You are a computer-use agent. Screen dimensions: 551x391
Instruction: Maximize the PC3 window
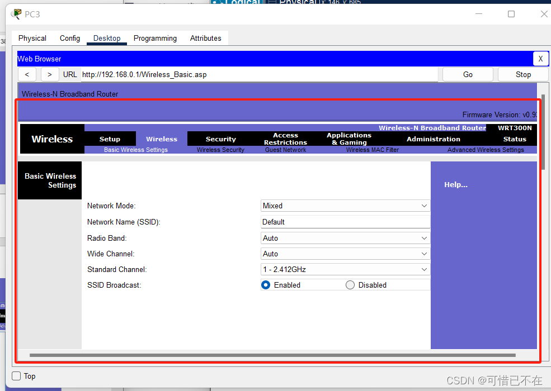click(x=511, y=14)
